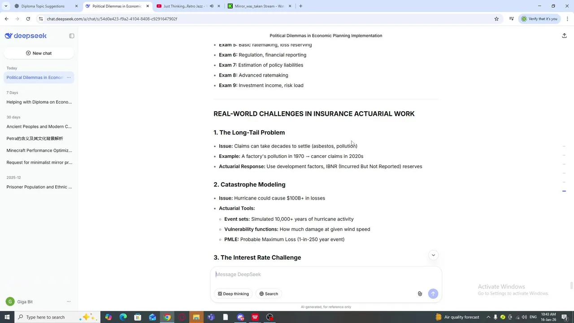This screenshot has height=323, width=574.
Task: Open options for the Political Dilemmas chat
Action: click(x=69, y=78)
